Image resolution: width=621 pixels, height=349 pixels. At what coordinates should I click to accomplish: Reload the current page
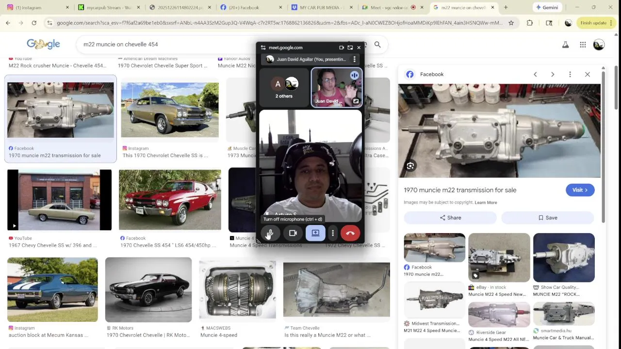pyautogui.click(x=34, y=23)
